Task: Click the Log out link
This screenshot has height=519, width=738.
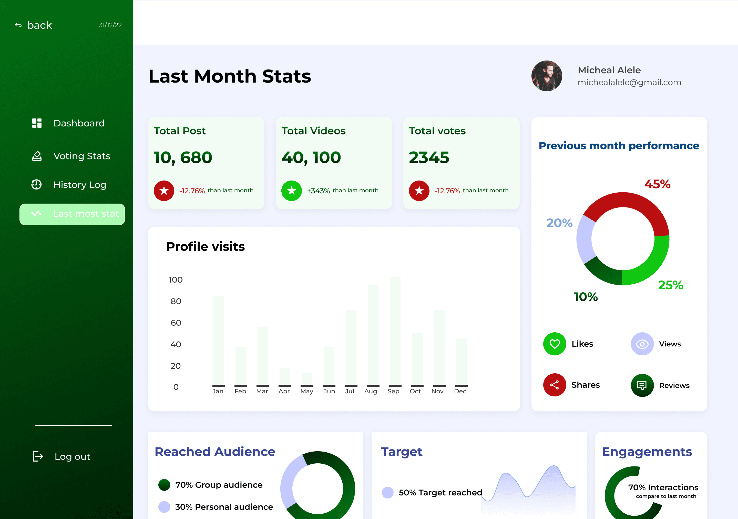Action: pyautogui.click(x=72, y=456)
